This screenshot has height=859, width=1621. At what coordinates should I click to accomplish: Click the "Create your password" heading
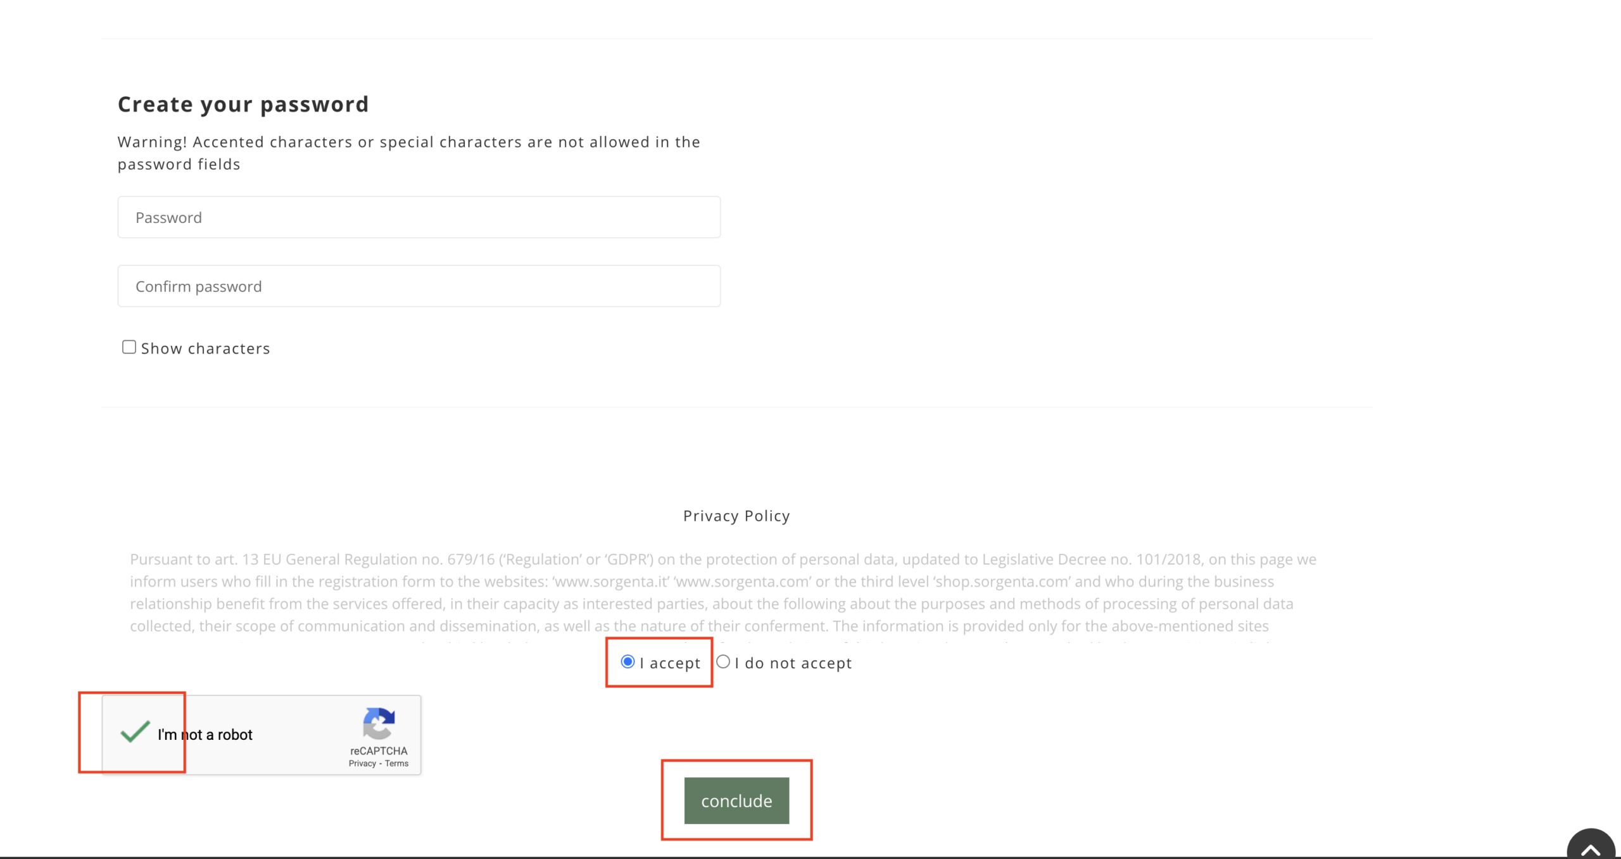tap(243, 105)
